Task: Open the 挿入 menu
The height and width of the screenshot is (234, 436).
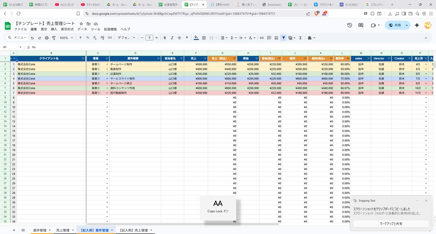Action: [x=54, y=29]
